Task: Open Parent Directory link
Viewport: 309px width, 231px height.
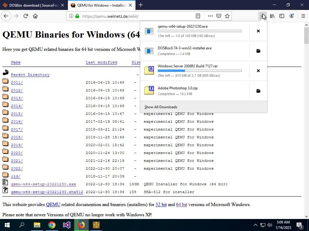Action: pos(30,75)
